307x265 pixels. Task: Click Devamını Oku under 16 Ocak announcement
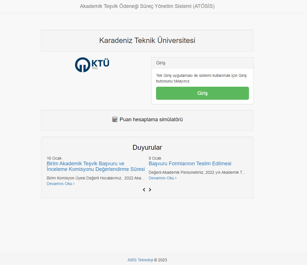tap(61, 184)
